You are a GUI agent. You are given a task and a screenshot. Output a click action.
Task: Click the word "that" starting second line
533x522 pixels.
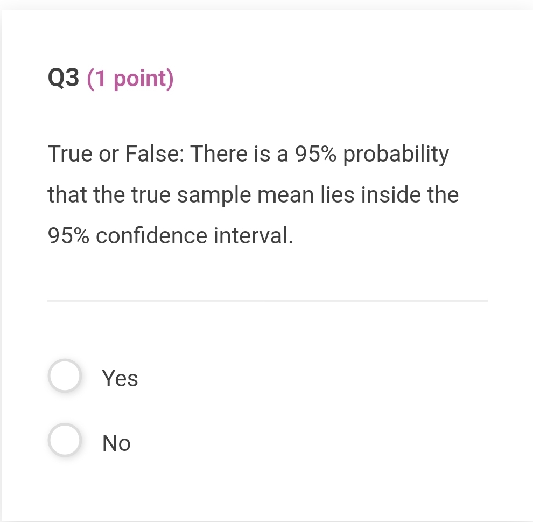coord(66,194)
